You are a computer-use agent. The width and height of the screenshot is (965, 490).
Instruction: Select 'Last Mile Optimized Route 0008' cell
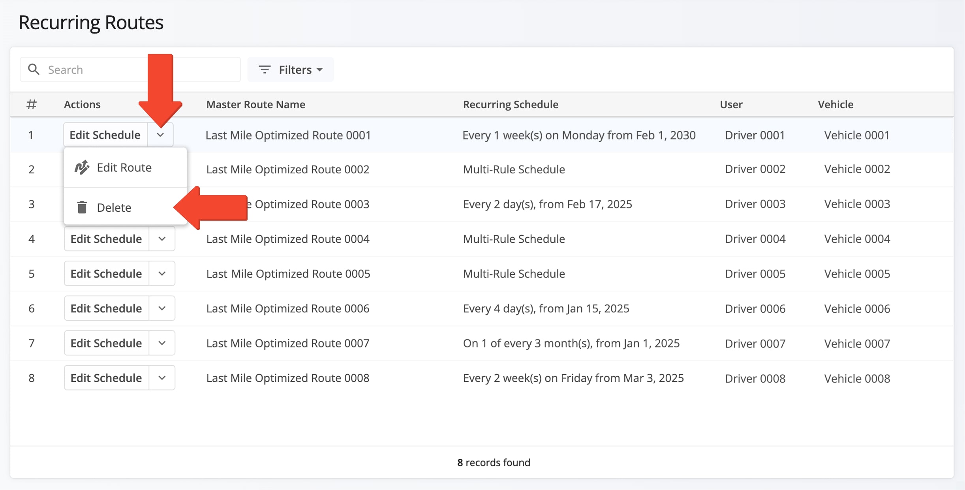pos(288,378)
